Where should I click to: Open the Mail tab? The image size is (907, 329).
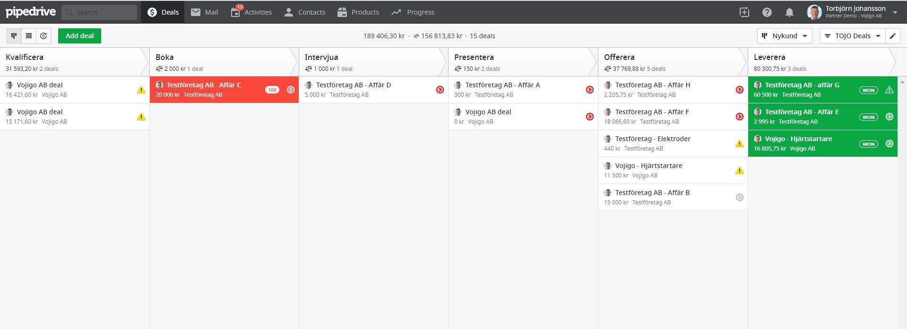point(204,12)
